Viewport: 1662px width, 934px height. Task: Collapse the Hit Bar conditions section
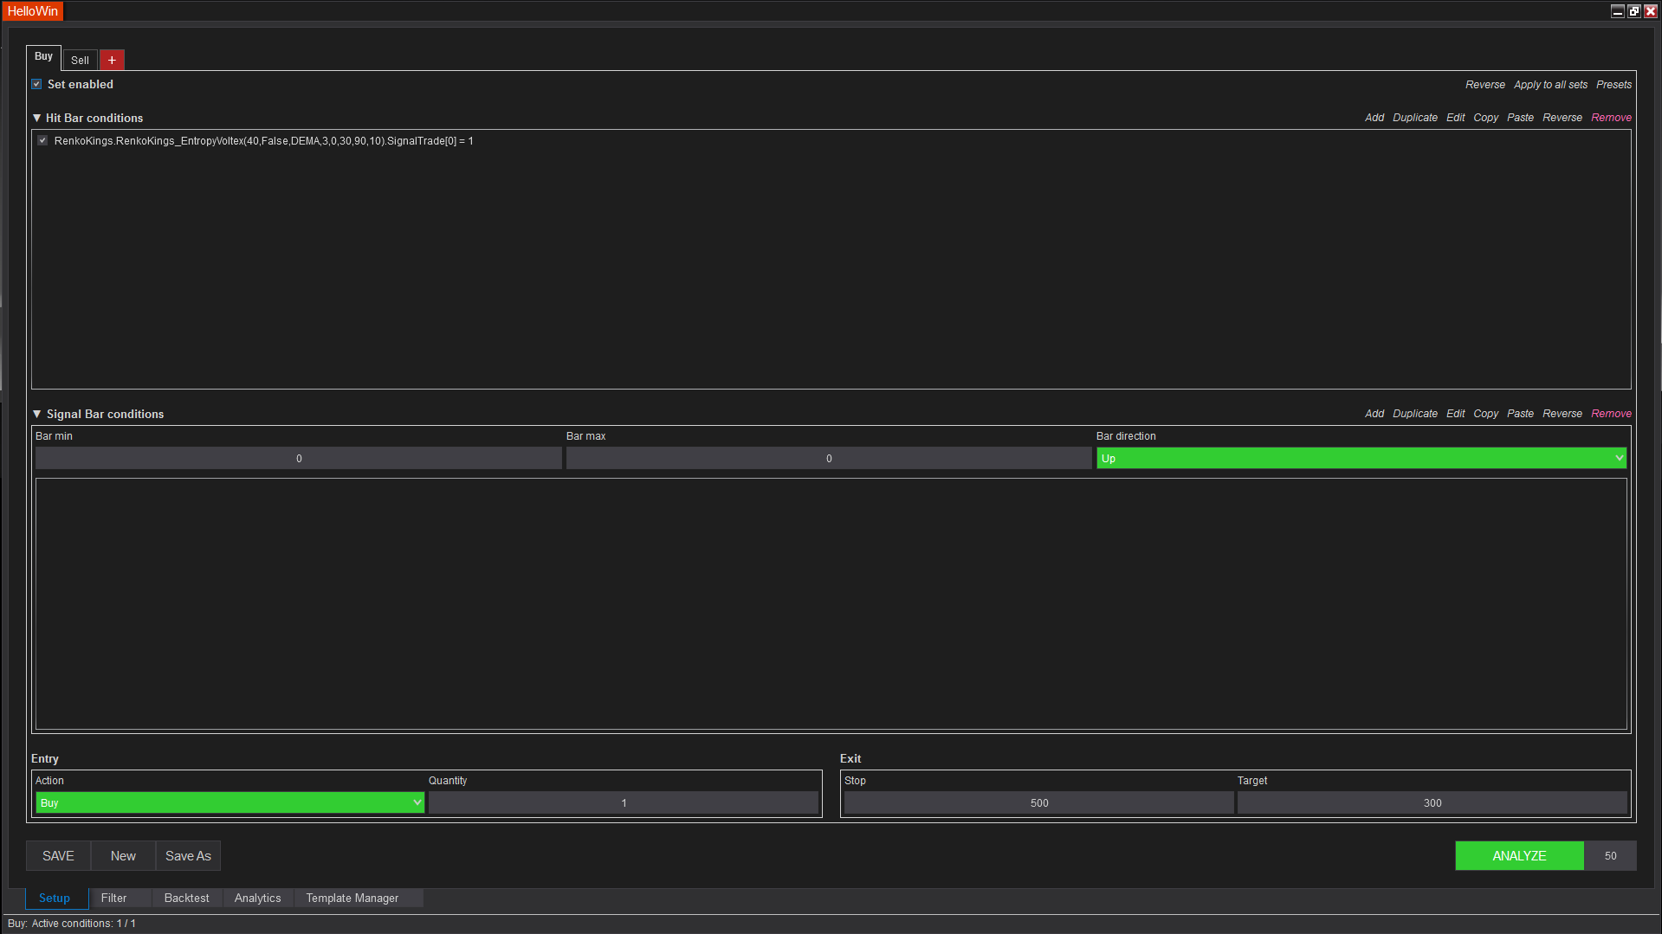click(x=37, y=118)
